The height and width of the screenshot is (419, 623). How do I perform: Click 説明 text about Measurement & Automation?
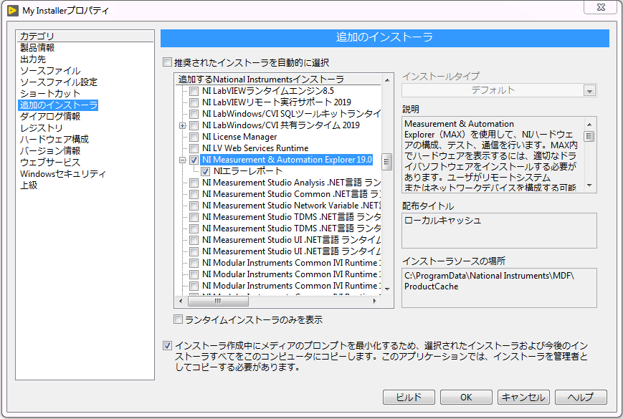[x=492, y=155]
